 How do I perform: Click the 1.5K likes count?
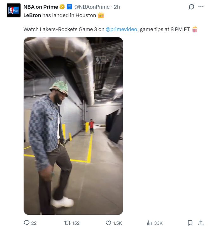click(117, 223)
